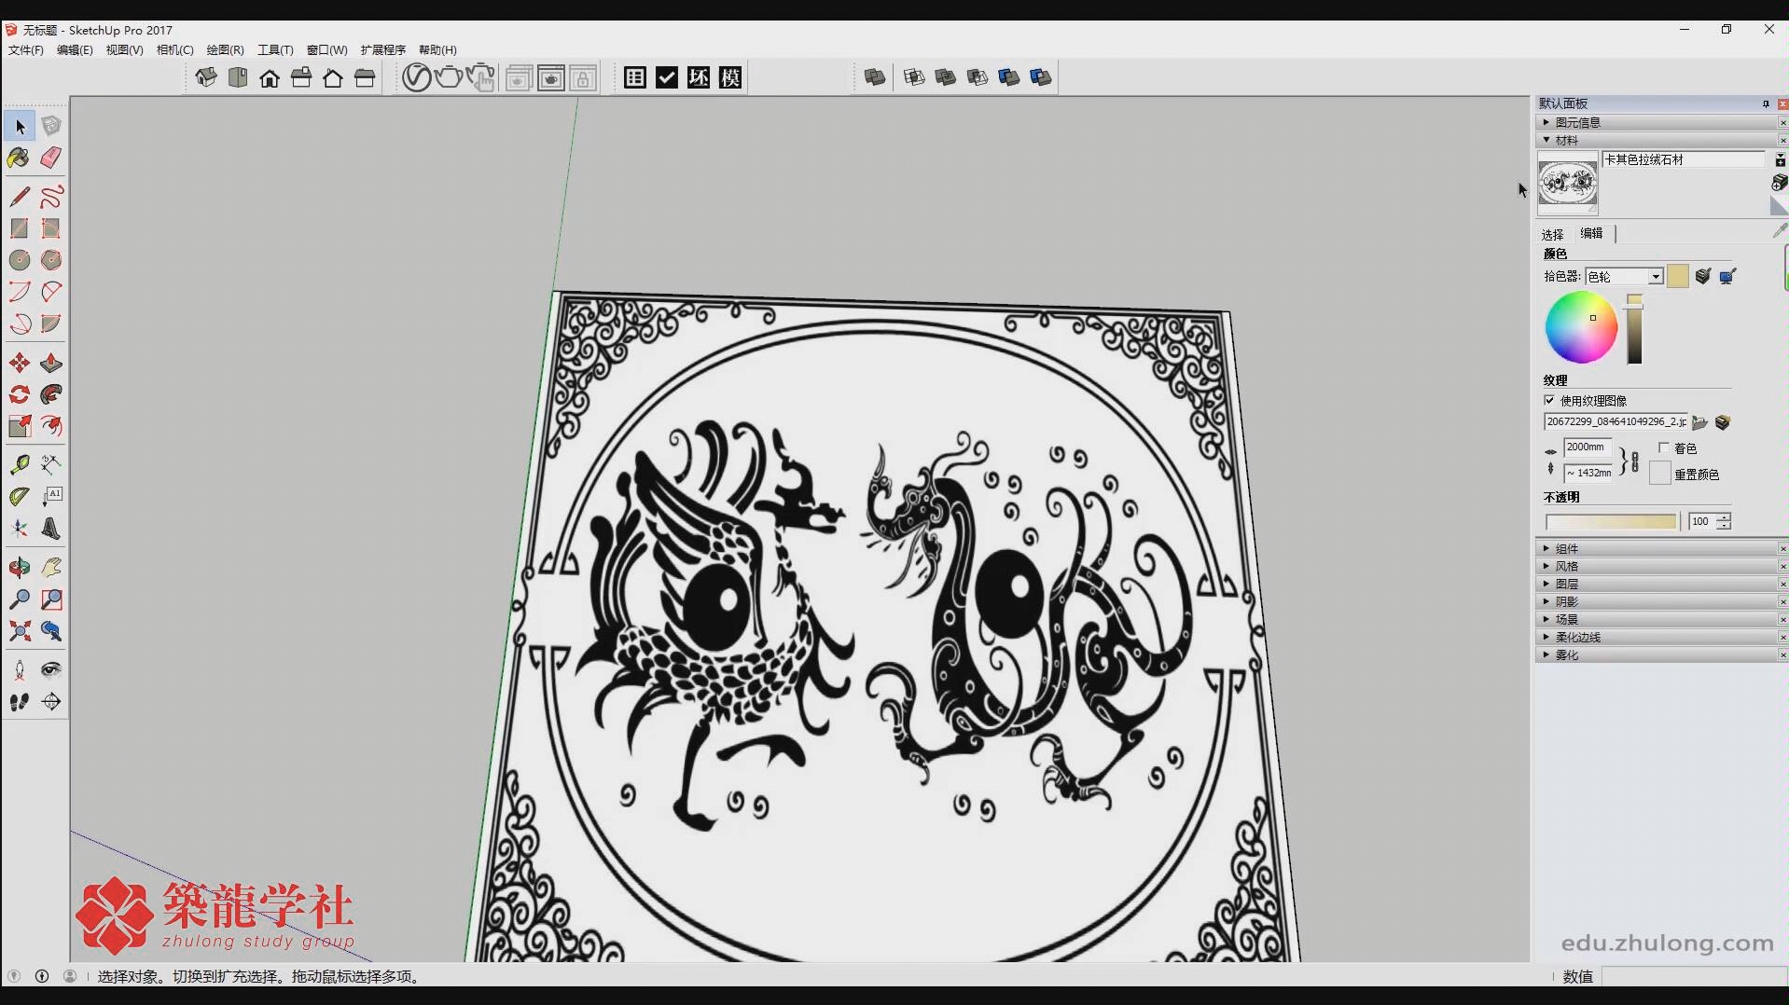Viewport: 1789px width, 1005px height.
Task: Select the arrow Select tool
Action: pyautogui.click(x=20, y=126)
